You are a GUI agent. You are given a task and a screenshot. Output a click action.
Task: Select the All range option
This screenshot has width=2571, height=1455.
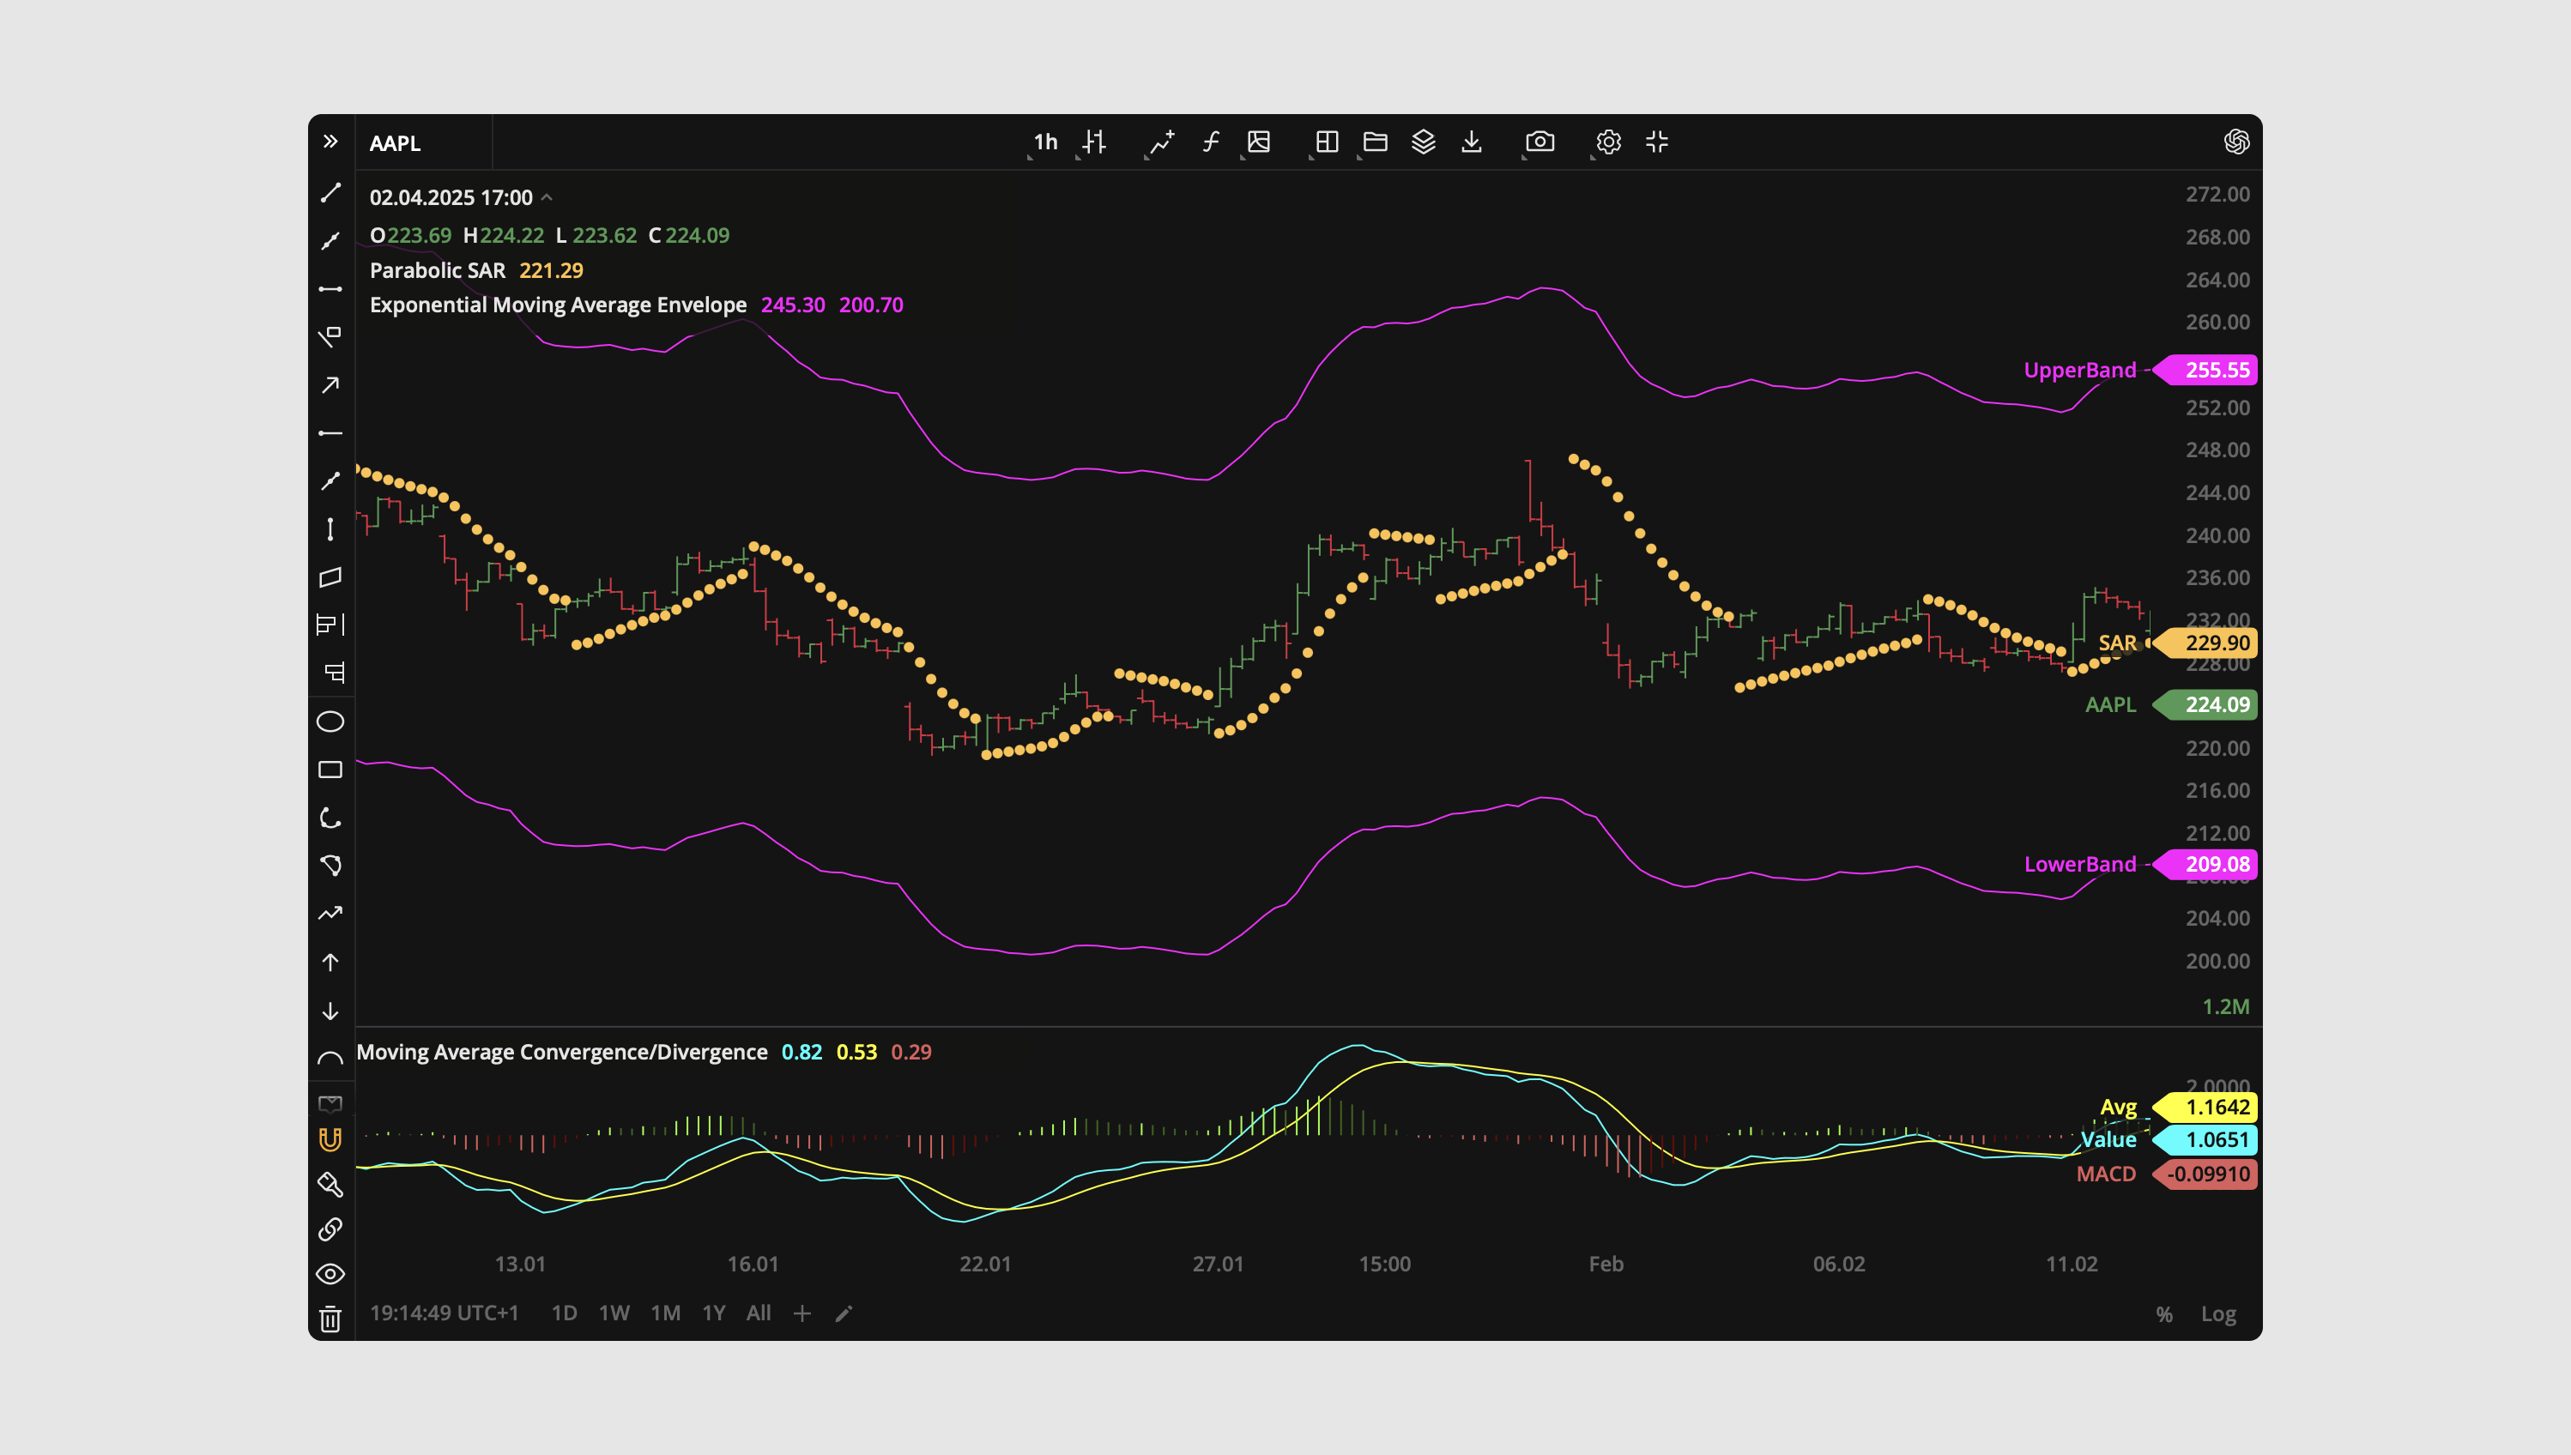759,1313
